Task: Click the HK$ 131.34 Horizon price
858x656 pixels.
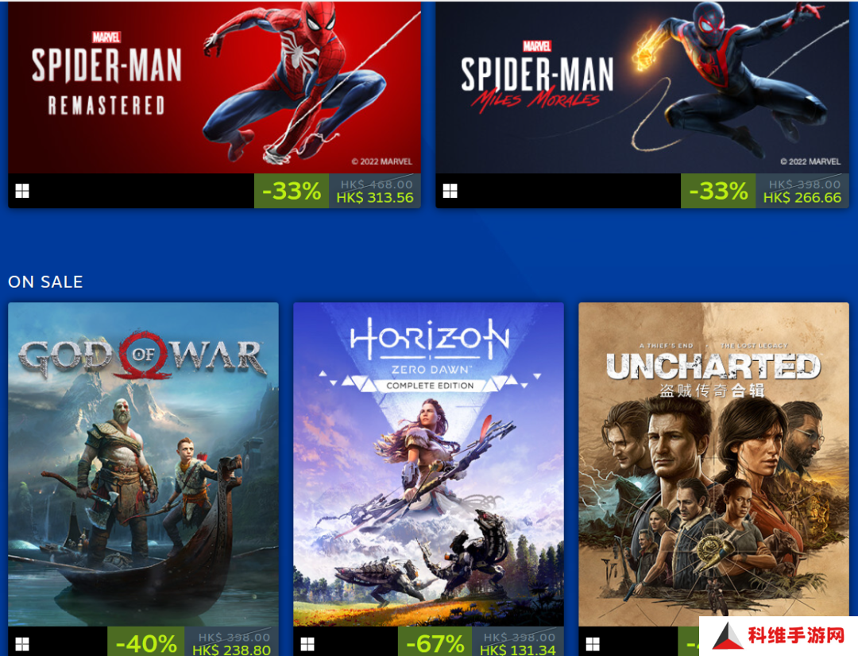Action: point(518,650)
